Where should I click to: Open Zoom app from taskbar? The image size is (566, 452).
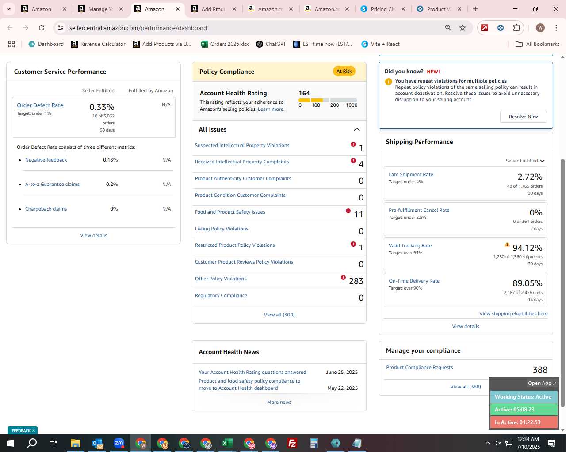click(119, 443)
